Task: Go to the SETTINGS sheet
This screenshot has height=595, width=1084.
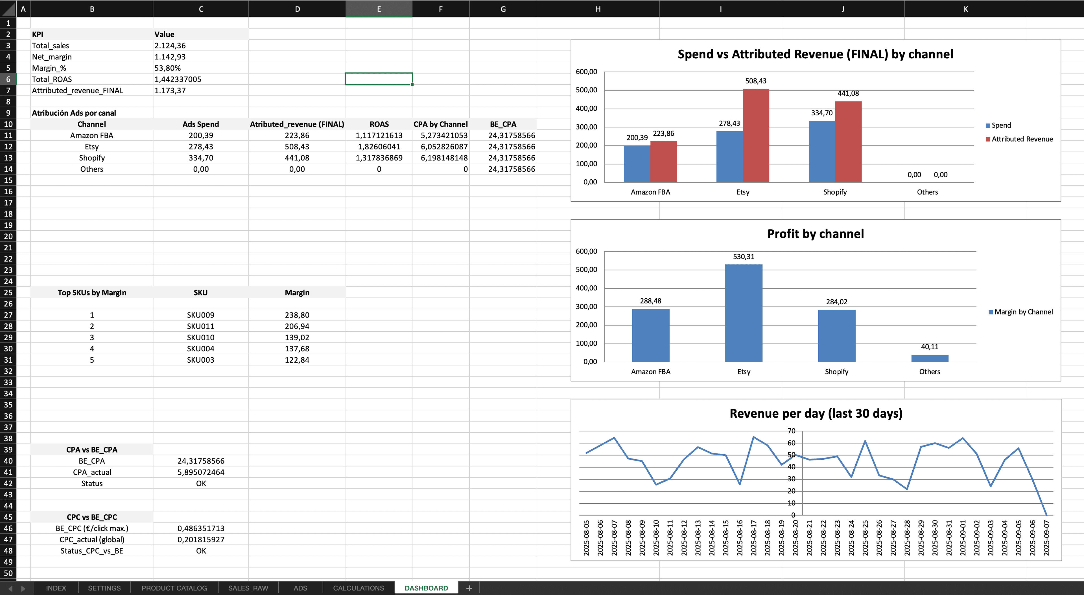Action: 104,588
